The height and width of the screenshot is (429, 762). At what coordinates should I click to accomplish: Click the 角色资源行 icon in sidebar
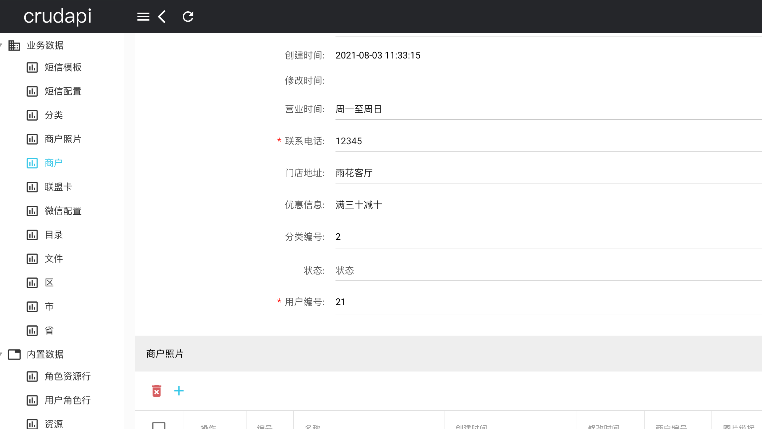coord(33,376)
